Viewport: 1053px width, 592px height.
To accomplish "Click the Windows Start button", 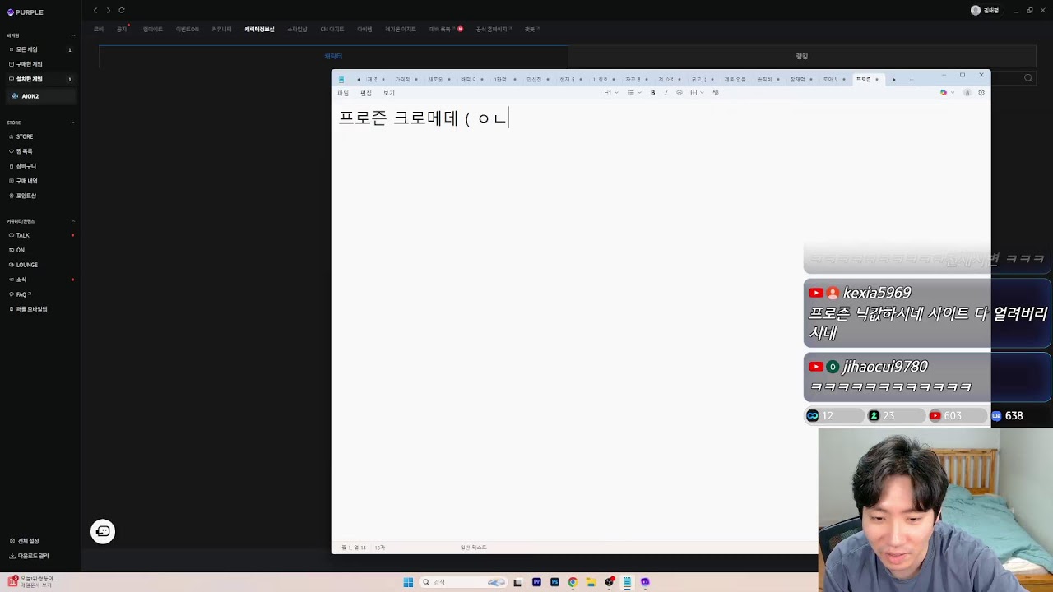I will pos(408,582).
